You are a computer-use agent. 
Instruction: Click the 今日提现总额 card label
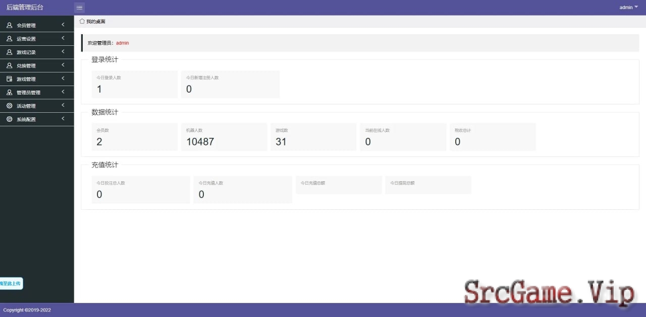pos(402,183)
